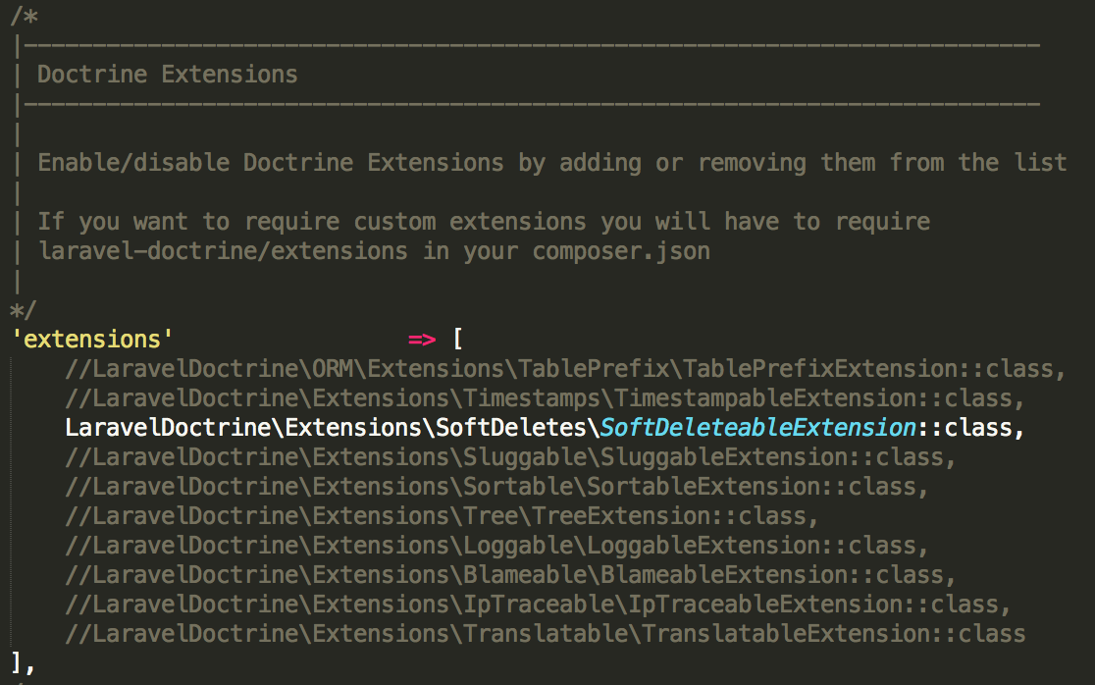Click the closing bracket on the last line
This screenshot has width=1095, height=685.
tap(17, 662)
